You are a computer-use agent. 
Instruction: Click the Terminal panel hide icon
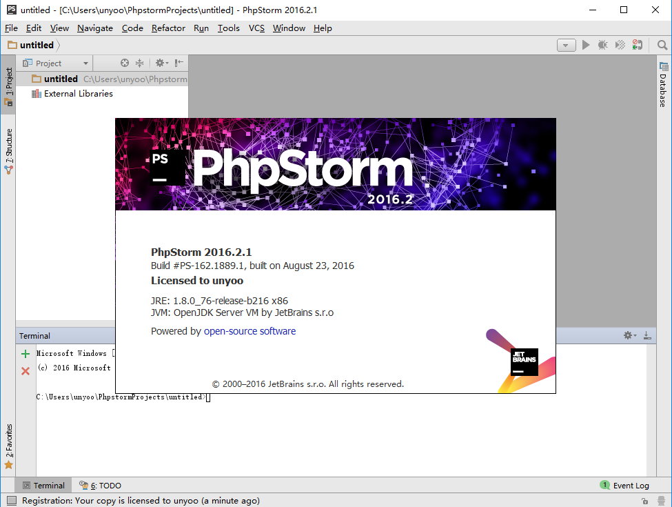point(647,335)
